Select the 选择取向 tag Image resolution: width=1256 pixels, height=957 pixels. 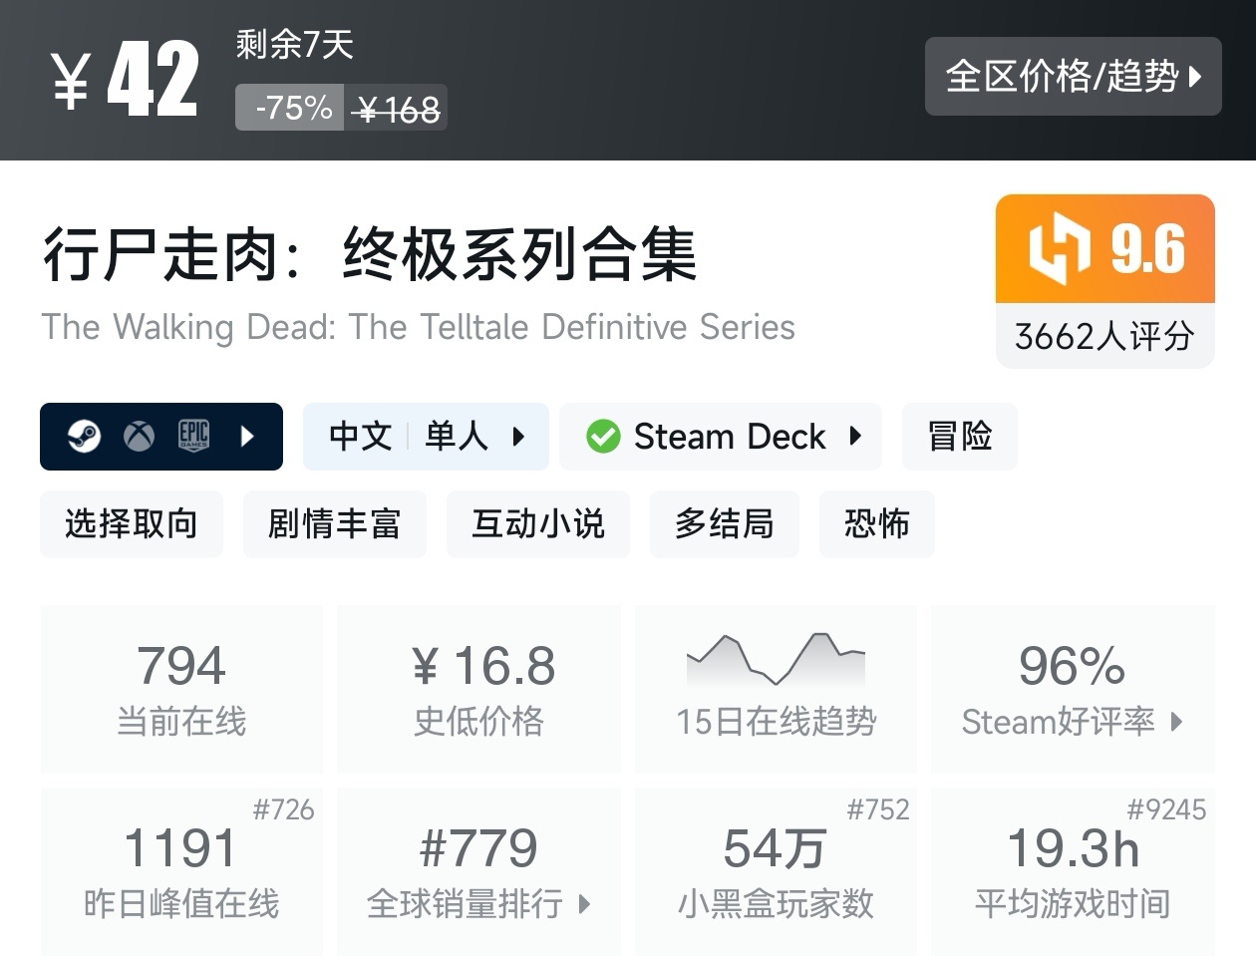pyautogui.click(x=132, y=523)
